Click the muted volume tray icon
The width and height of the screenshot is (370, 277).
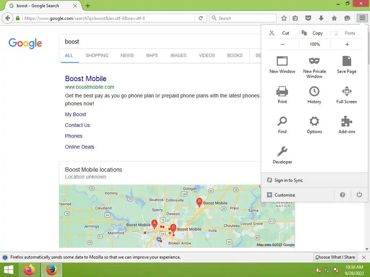[318, 270]
